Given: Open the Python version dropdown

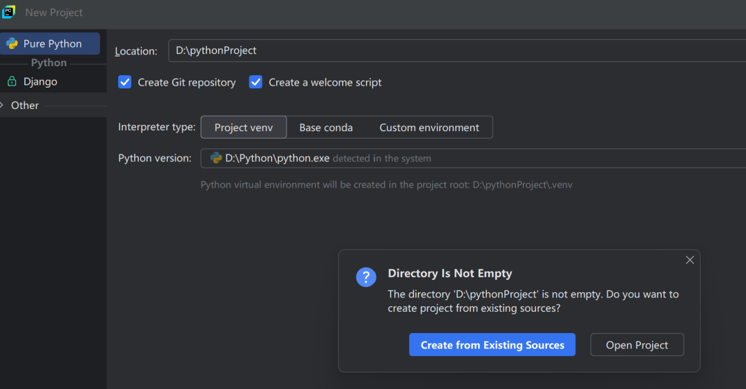Looking at the screenshot, I should pyautogui.click(x=473, y=158).
